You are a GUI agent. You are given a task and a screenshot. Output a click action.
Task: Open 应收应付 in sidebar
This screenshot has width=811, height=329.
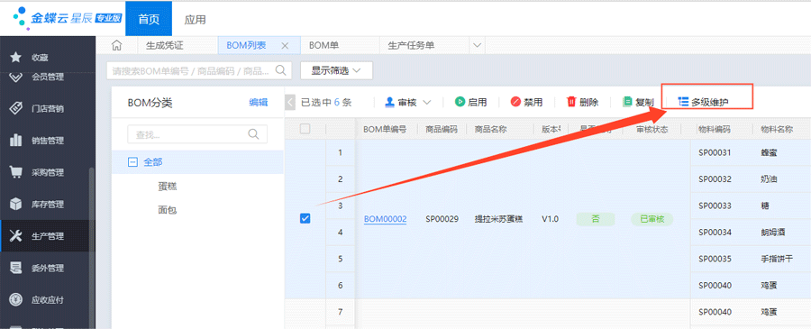click(48, 300)
